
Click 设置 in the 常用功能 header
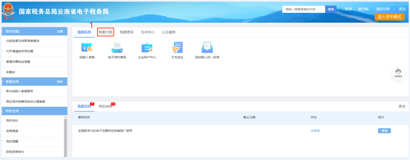(x=60, y=31)
